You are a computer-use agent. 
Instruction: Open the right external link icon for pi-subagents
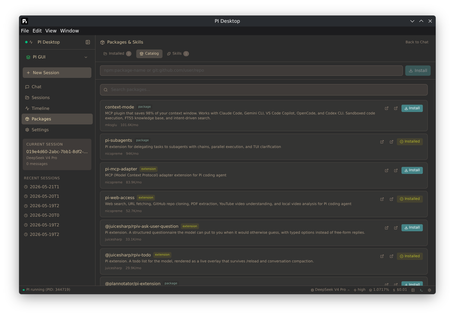(x=391, y=142)
